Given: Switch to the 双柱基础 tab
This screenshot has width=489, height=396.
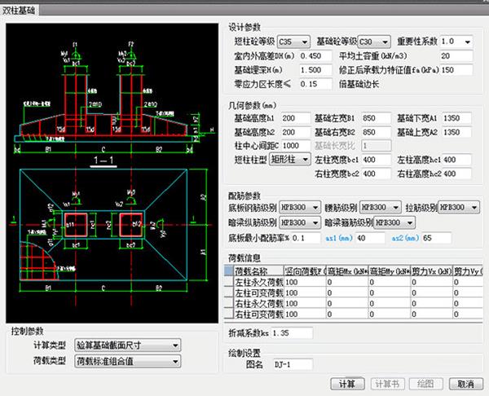Looking at the screenshot, I should [19, 11].
